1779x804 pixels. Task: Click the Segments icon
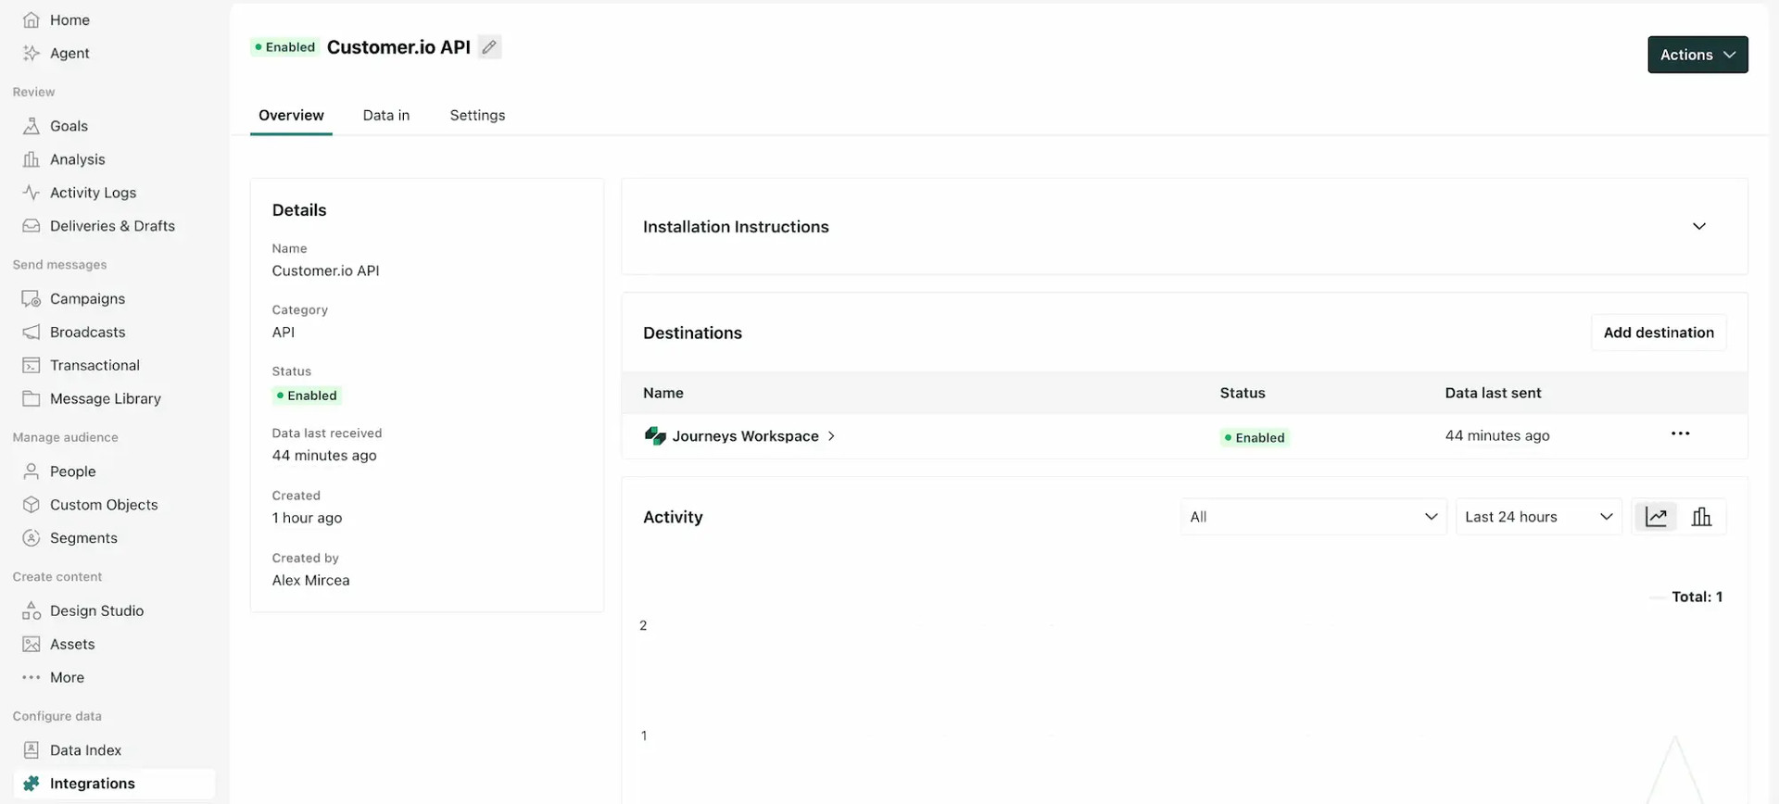(32, 538)
